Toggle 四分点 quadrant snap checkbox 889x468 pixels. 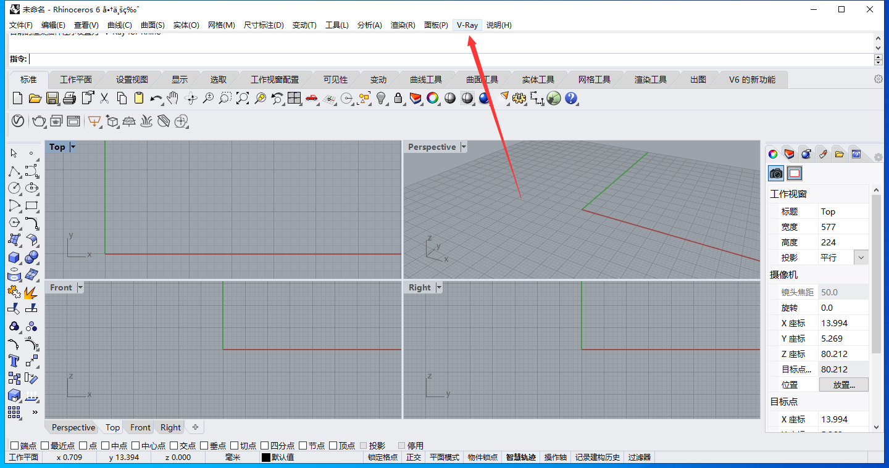pyautogui.click(x=264, y=445)
